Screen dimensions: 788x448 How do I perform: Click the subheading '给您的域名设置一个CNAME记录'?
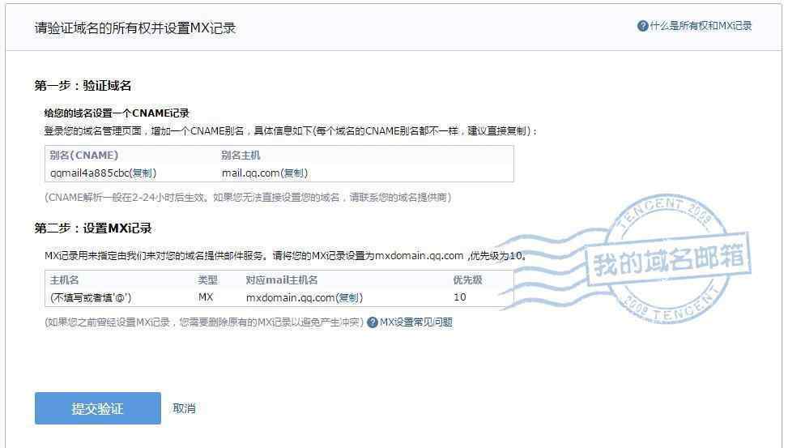tap(117, 113)
